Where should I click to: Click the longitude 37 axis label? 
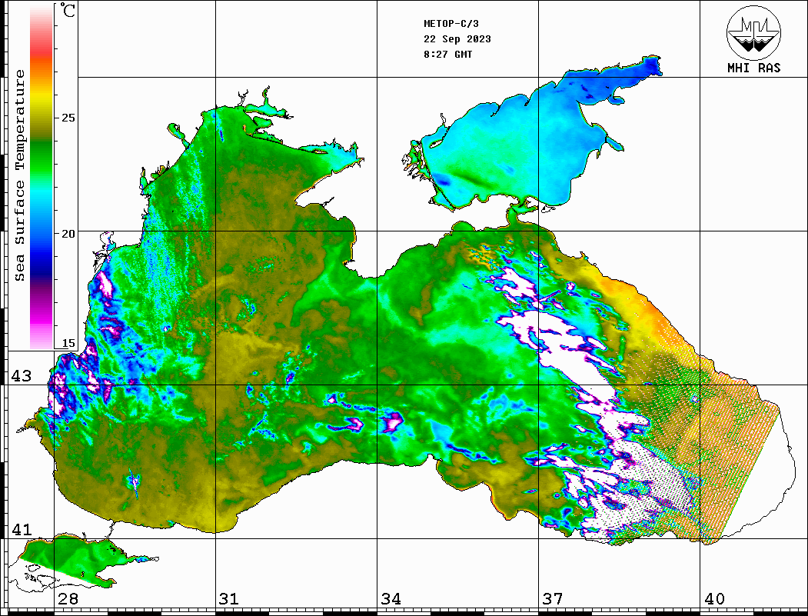tap(552, 598)
